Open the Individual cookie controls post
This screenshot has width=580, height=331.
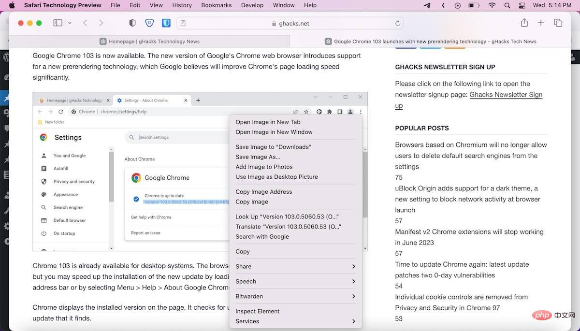coord(461,302)
